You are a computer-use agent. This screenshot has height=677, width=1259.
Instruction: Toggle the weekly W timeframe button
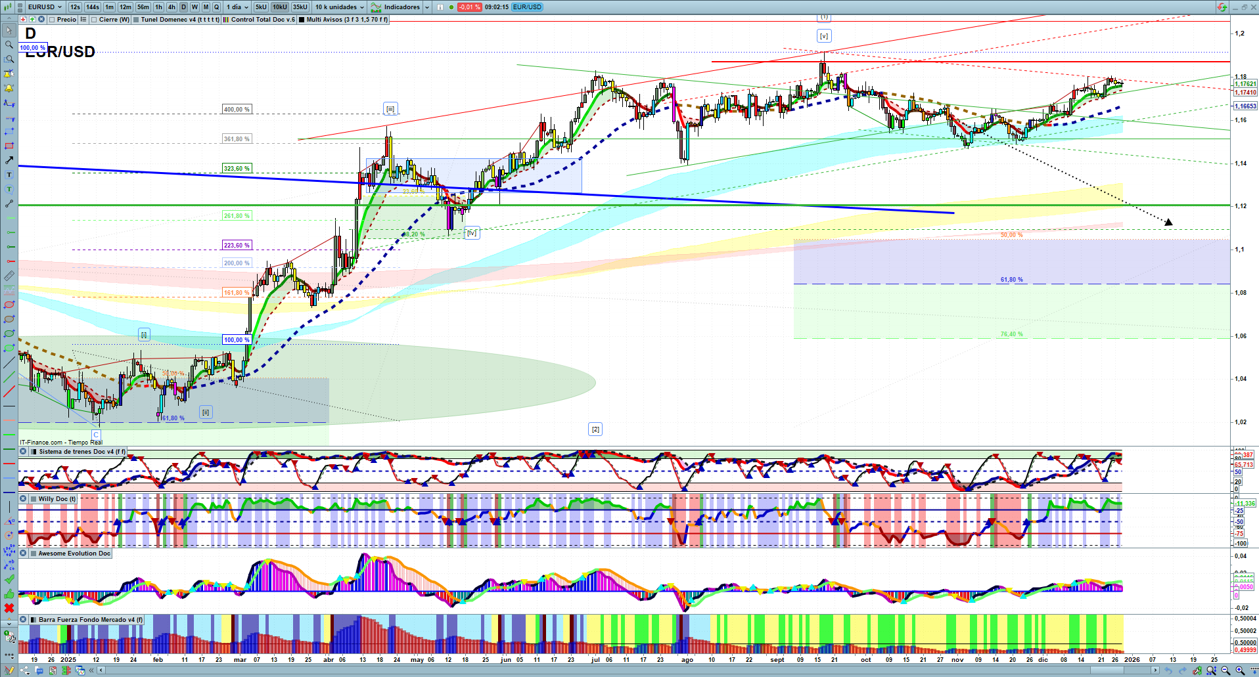click(195, 7)
